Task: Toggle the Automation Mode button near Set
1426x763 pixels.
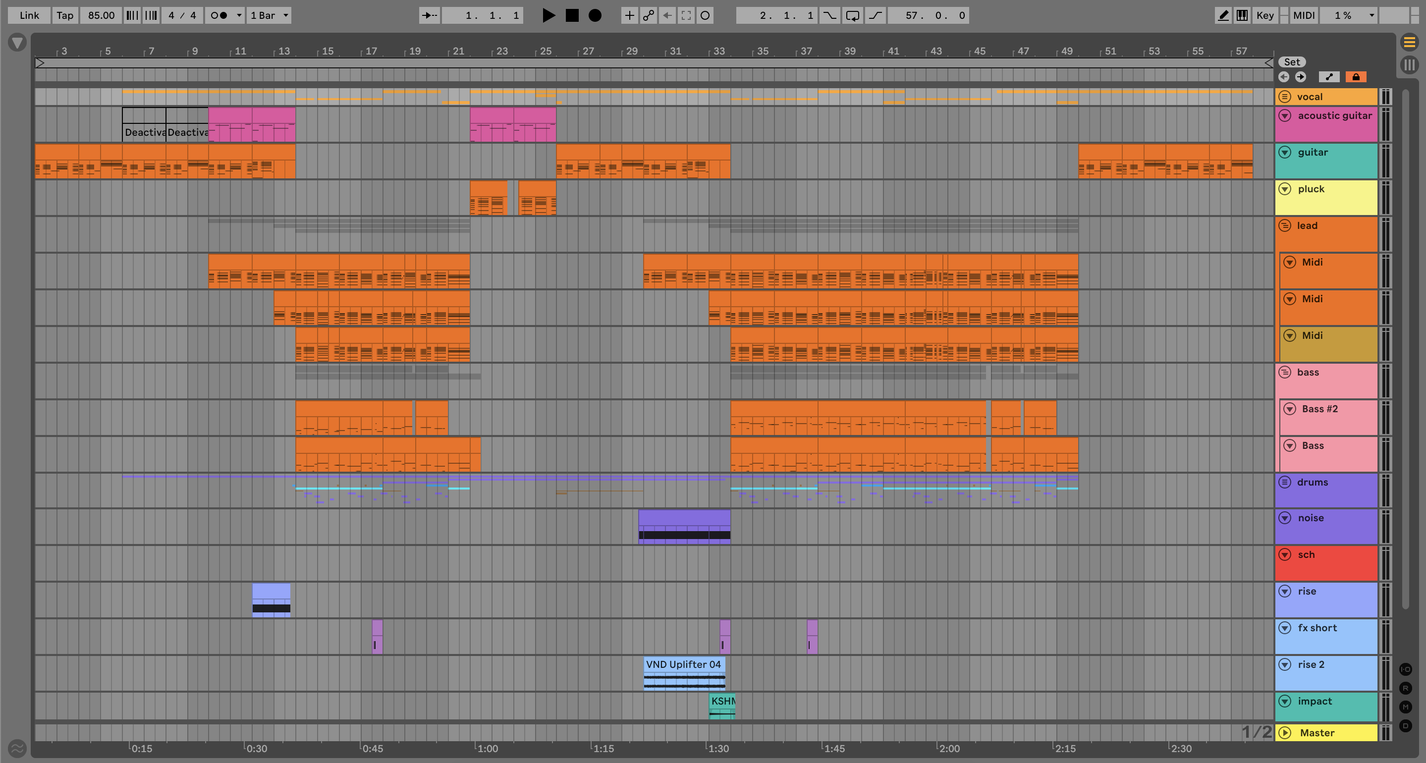Action: pos(1329,77)
